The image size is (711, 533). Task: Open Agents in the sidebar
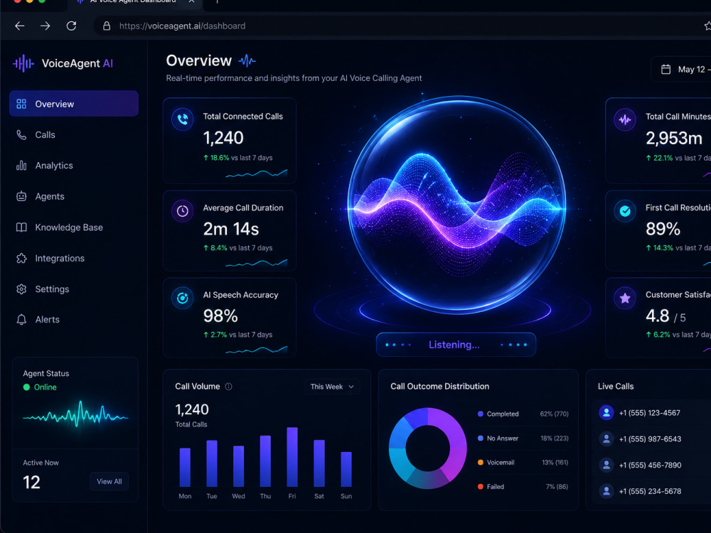click(x=74, y=196)
